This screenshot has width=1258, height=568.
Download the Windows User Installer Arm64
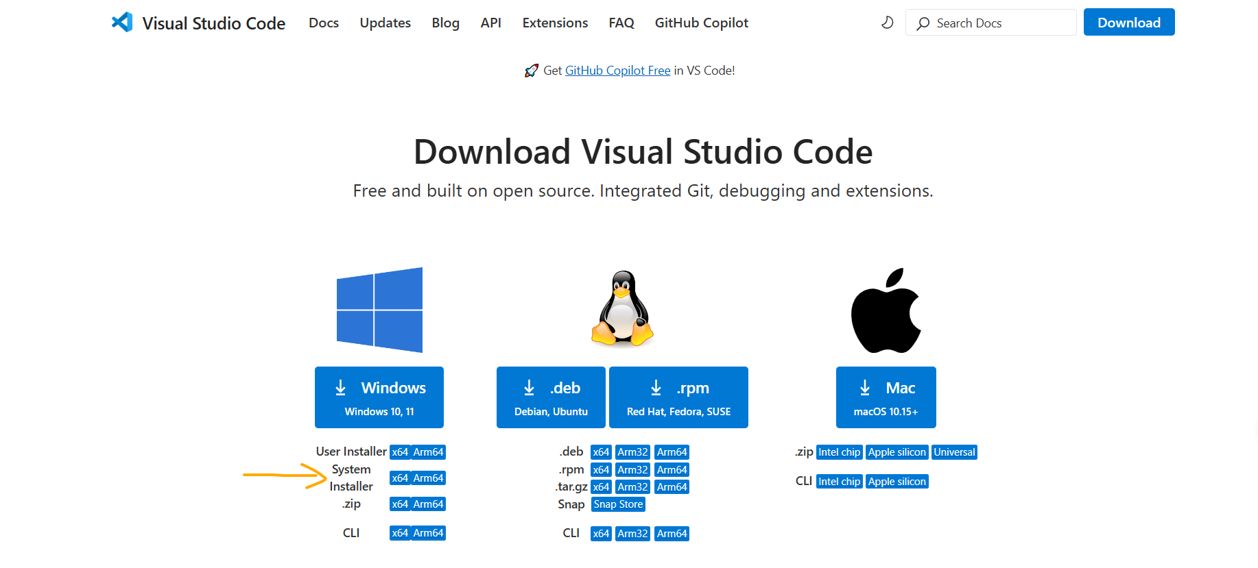pyautogui.click(x=429, y=452)
